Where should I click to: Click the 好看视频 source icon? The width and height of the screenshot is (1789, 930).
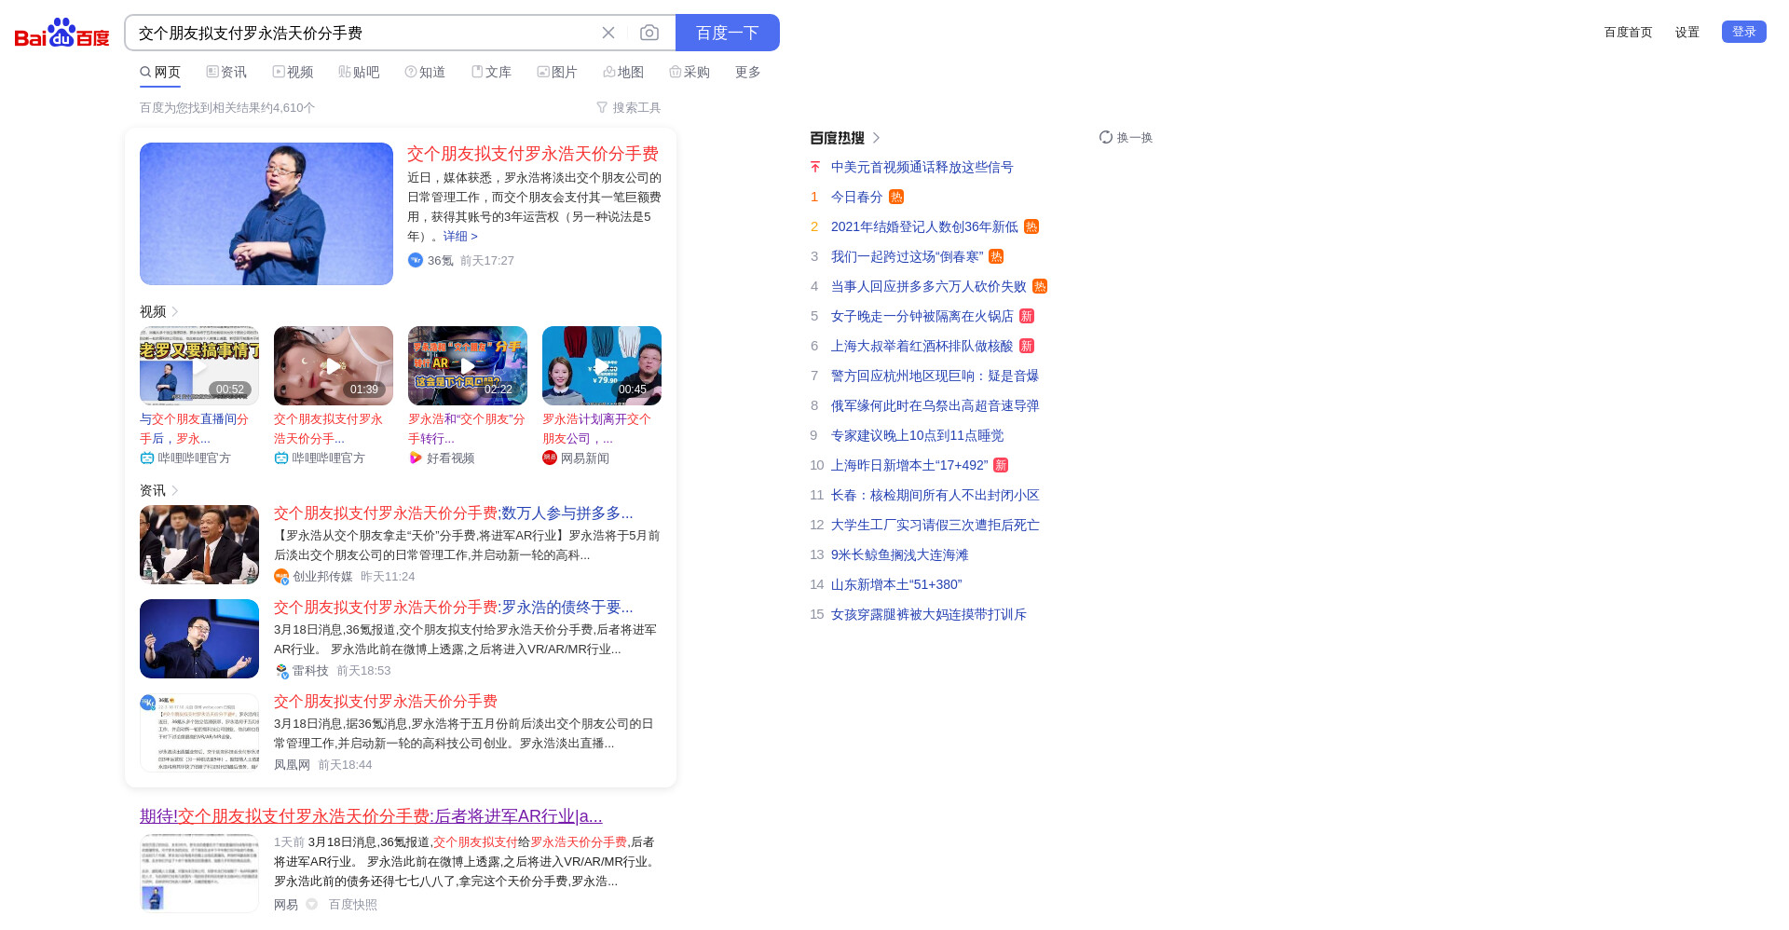[416, 458]
